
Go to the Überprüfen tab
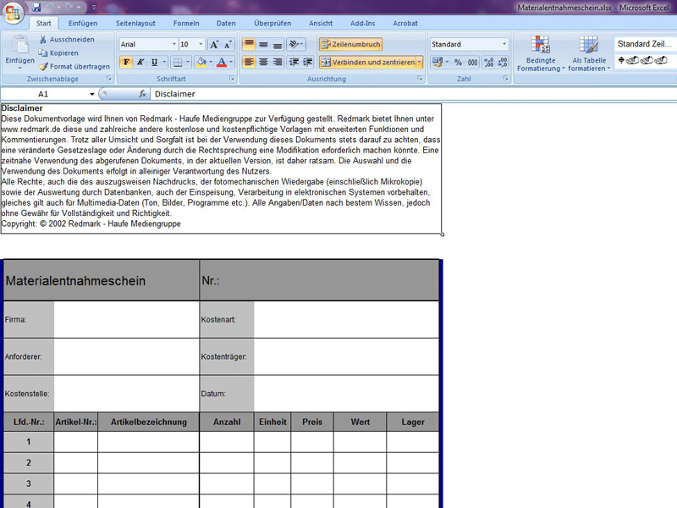[272, 24]
